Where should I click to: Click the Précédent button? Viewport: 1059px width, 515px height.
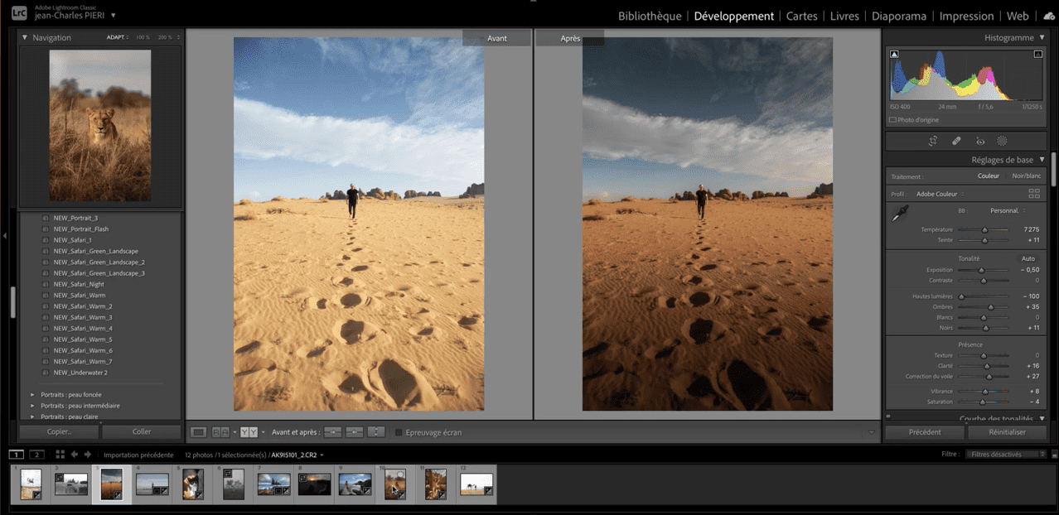point(925,431)
